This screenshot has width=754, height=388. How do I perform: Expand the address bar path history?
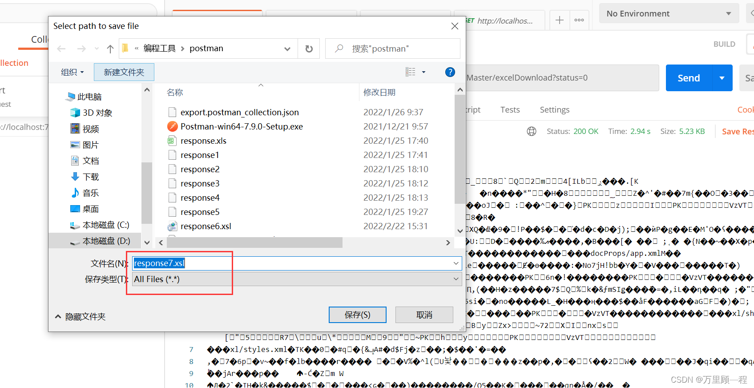pyautogui.click(x=287, y=48)
